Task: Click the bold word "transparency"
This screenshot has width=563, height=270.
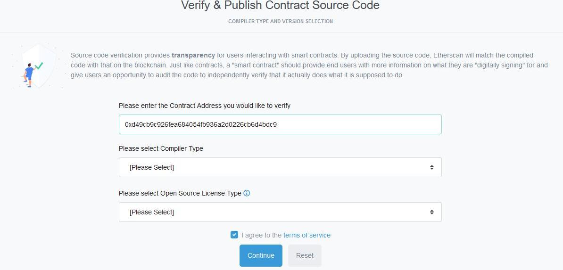Action: pos(193,55)
